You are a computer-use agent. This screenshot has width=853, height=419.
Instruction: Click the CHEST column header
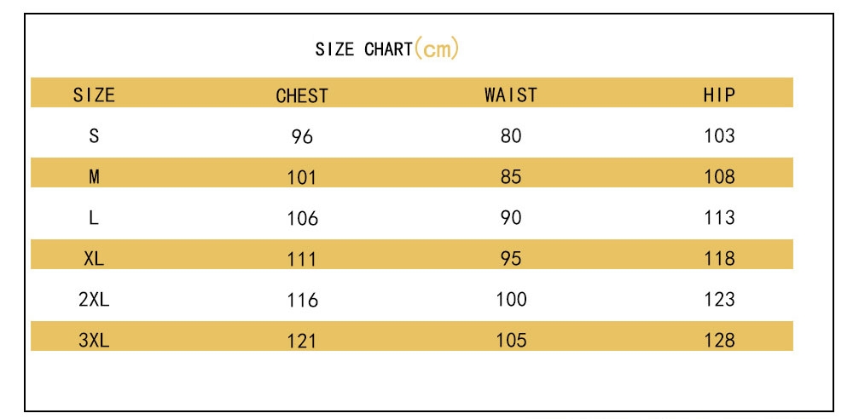pyautogui.click(x=302, y=96)
